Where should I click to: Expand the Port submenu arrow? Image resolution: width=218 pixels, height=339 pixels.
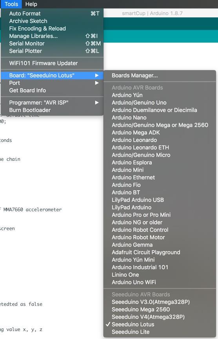(97, 83)
